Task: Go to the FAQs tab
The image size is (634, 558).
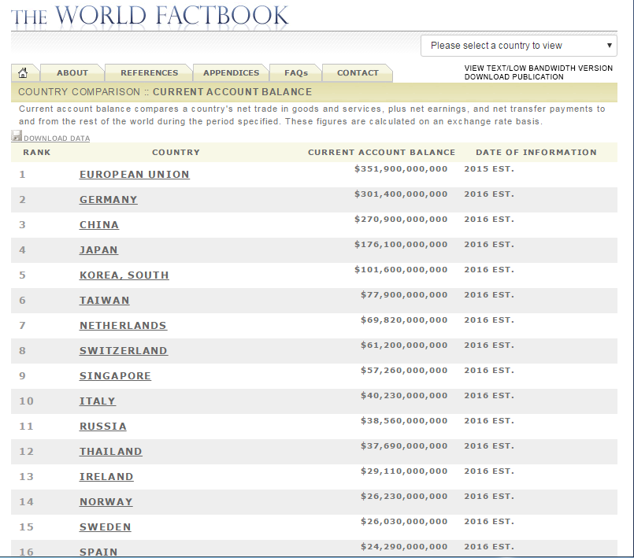Action: click(296, 73)
